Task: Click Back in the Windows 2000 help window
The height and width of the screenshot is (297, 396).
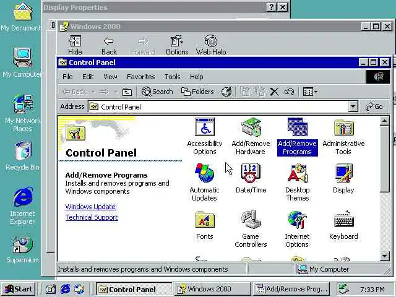Action: [x=109, y=45]
